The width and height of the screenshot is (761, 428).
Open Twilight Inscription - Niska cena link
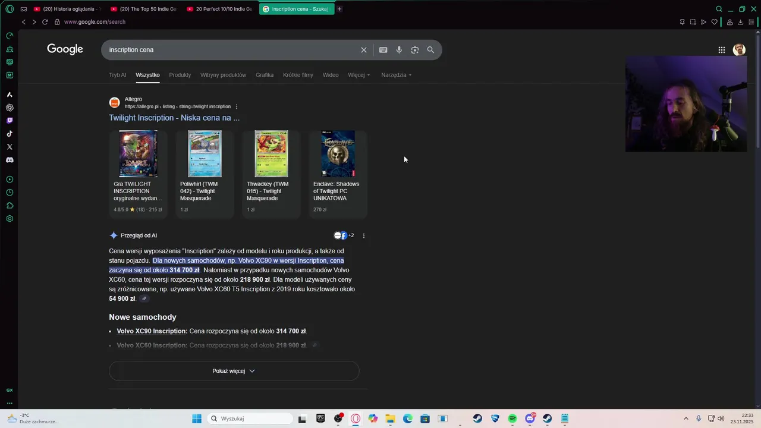(x=174, y=118)
